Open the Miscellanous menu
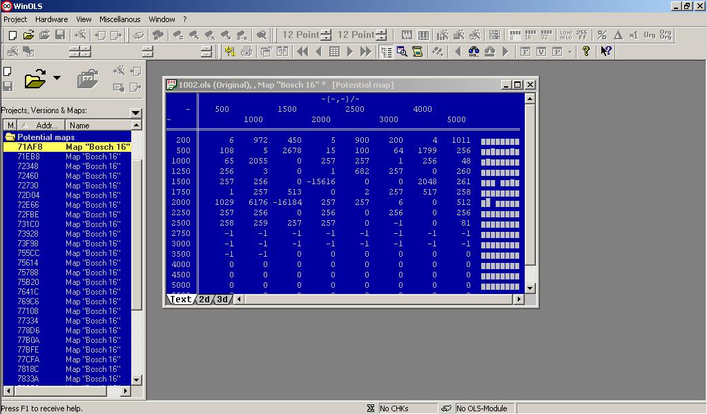This screenshot has height=414, width=707. pos(120,19)
